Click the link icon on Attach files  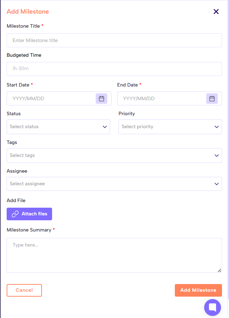coord(15,214)
